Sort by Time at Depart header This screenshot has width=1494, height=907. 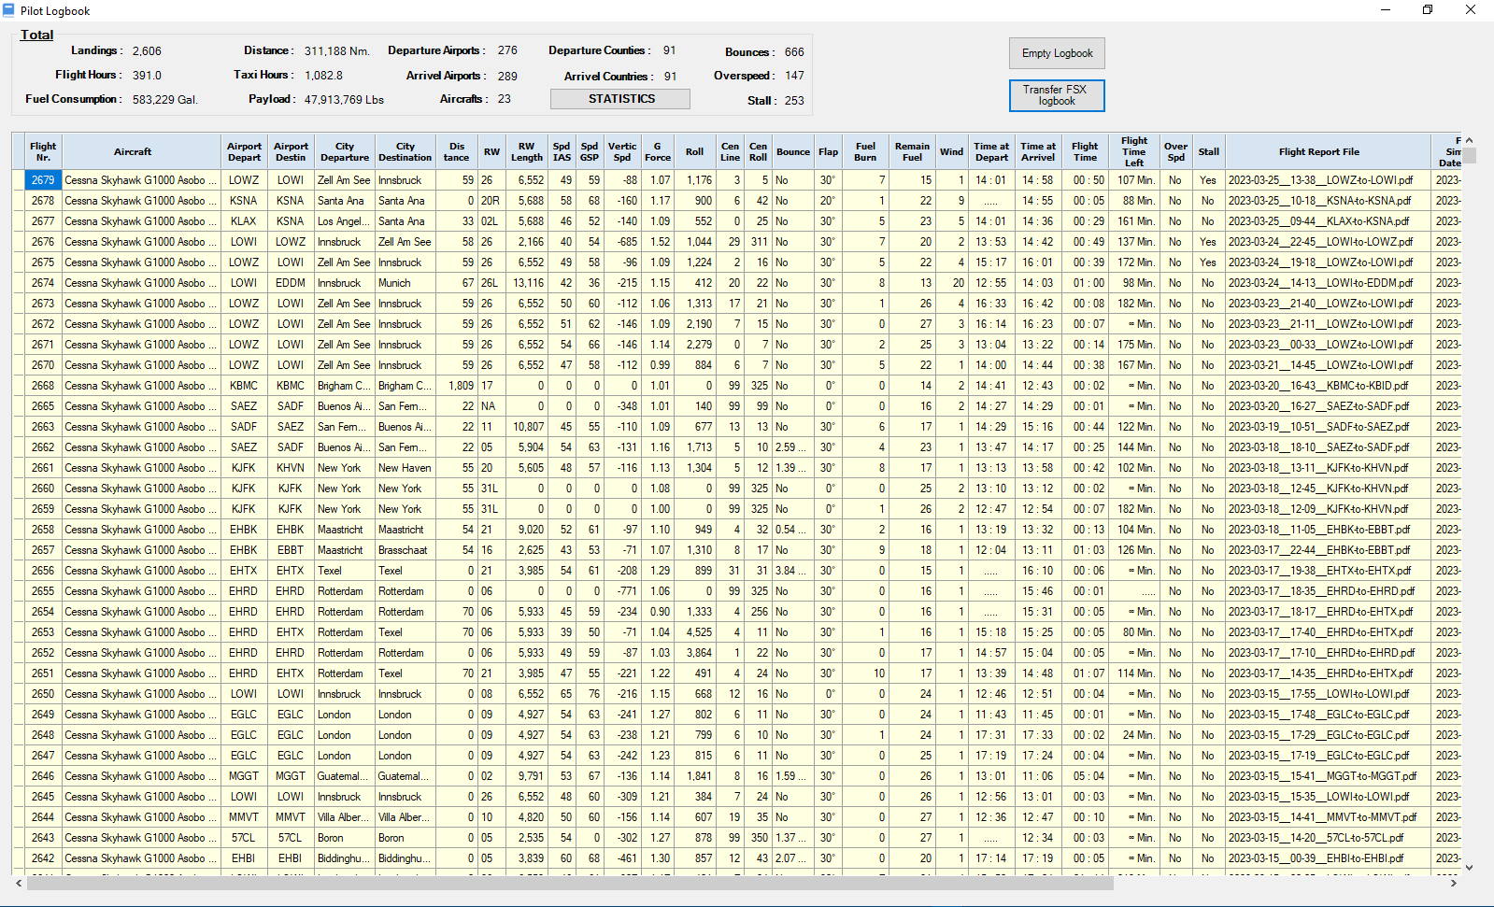coord(991,151)
